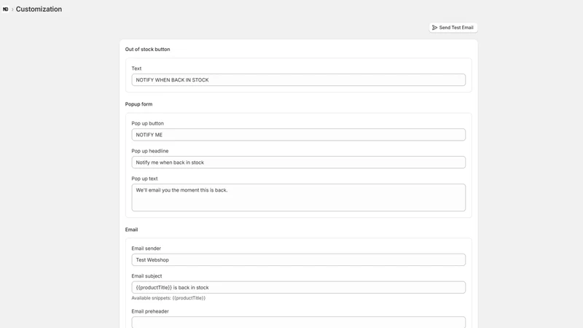Click the Available snippets helper text
The width and height of the screenshot is (583, 328).
[168, 298]
